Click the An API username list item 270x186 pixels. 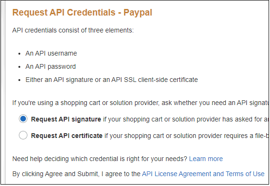click(51, 53)
